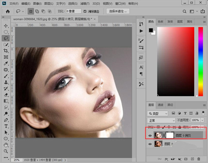This screenshot has width=208, height=163.
Task: Click the delete layer trash icon
Action: click(x=198, y=159)
